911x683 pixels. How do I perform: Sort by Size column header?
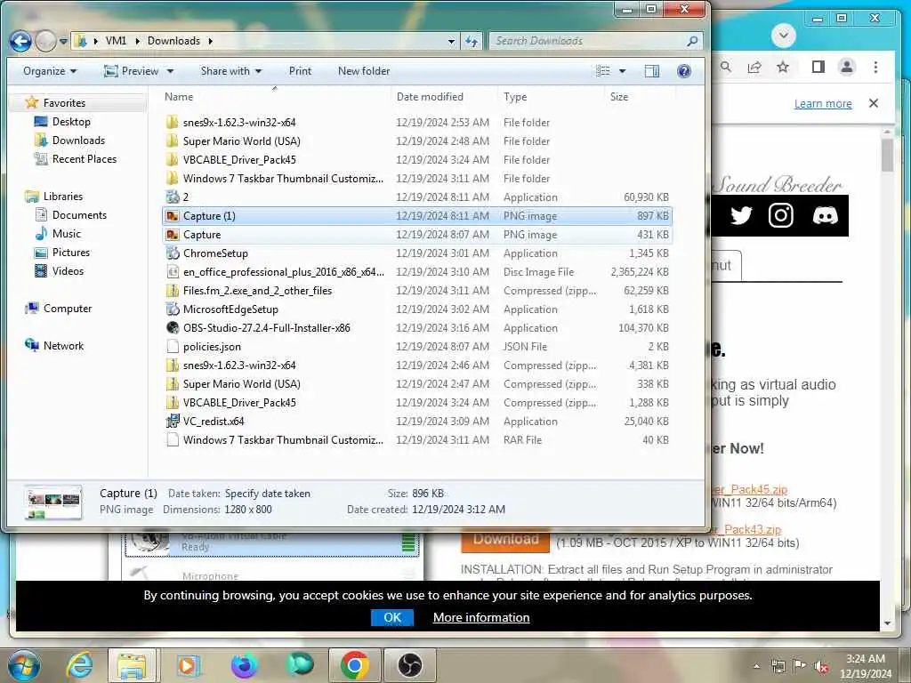(619, 97)
